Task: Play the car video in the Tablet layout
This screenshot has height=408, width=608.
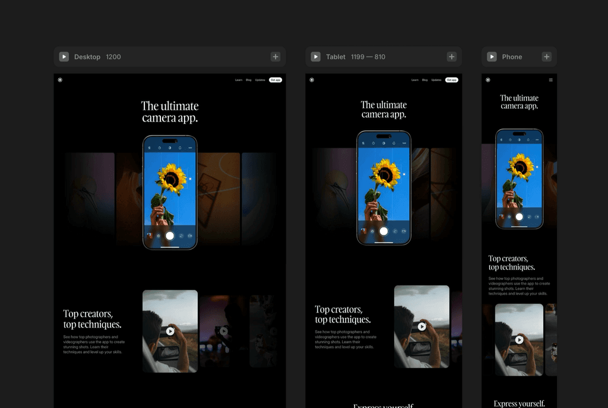Action: pos(422,327)
